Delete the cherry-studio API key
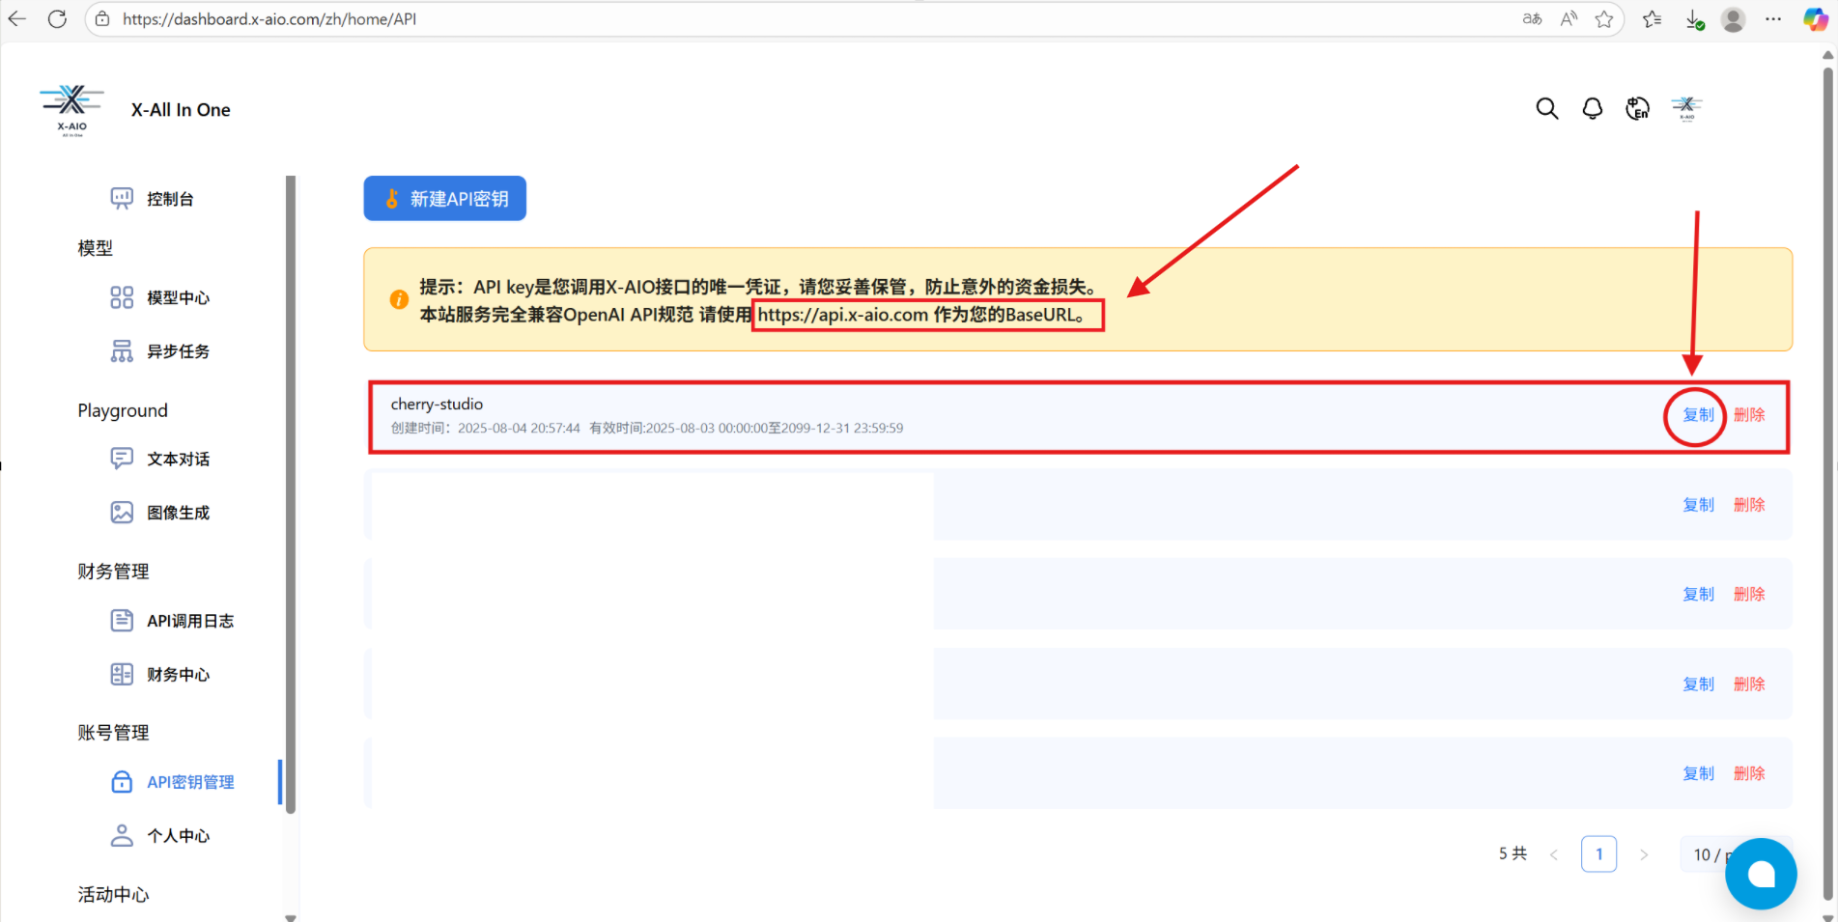The height and width of the screenshot is (922, 1838). [1749, 415]
